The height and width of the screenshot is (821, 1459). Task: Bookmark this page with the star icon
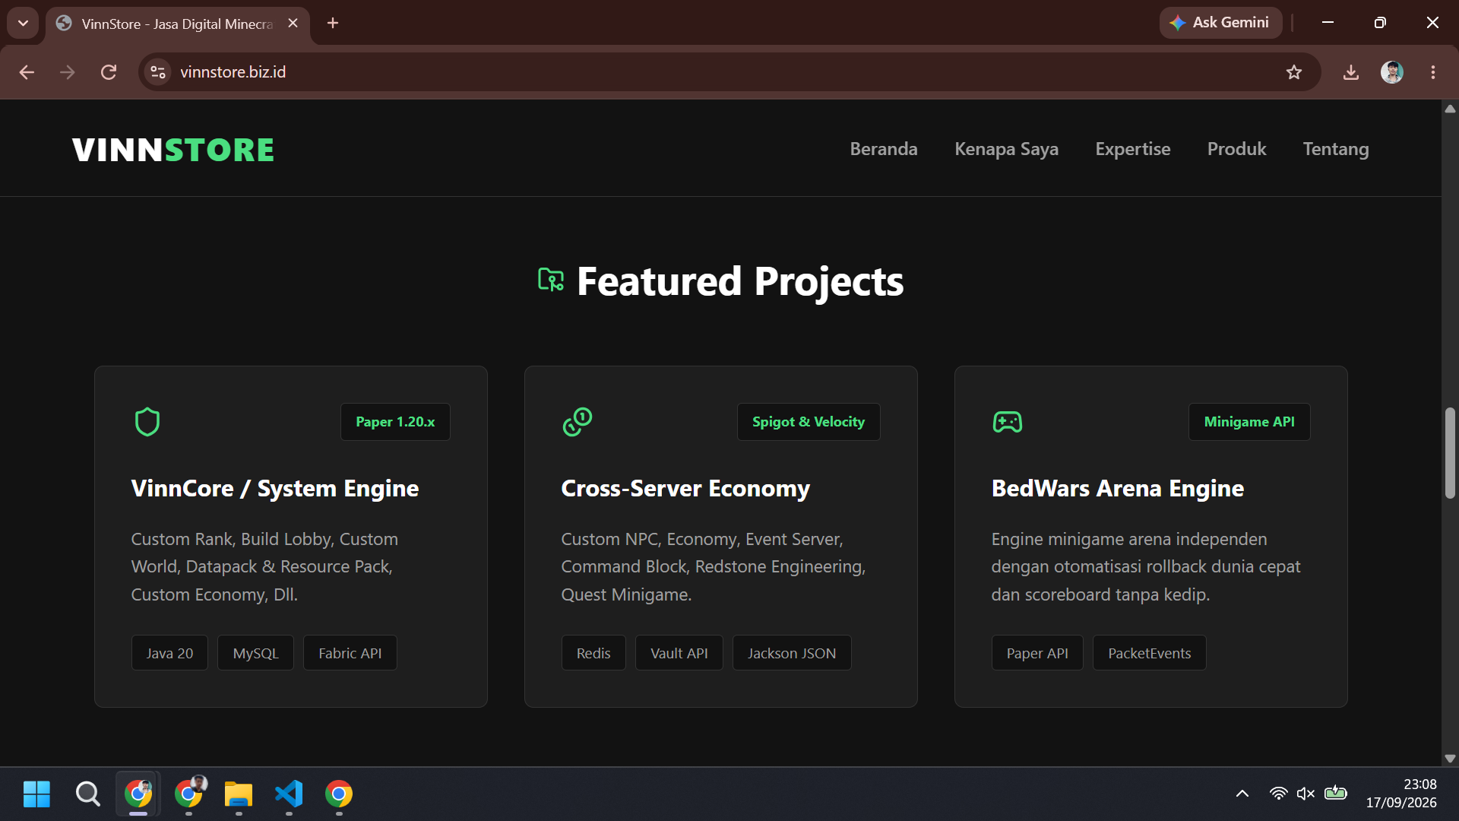pos(1294,72)
